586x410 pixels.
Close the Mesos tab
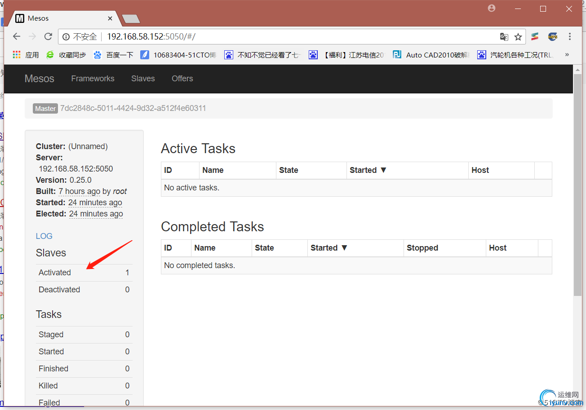point(110,18)
